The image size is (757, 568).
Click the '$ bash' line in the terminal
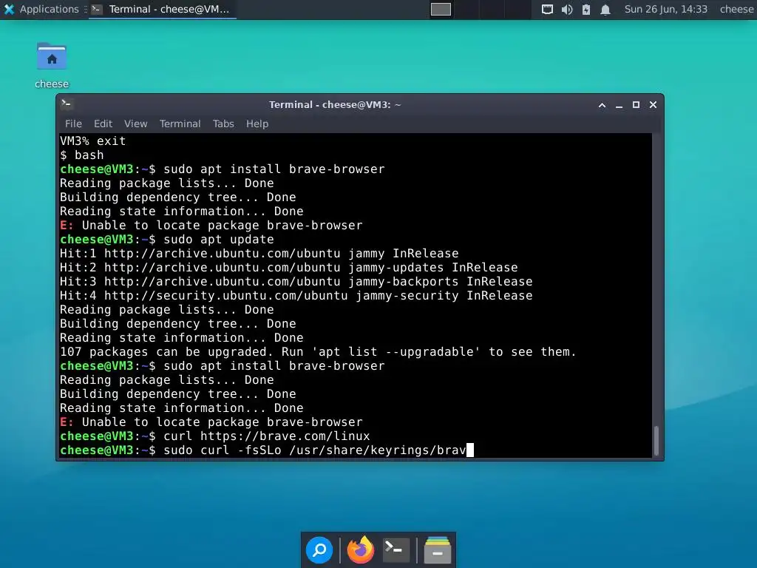coord(81,155)
